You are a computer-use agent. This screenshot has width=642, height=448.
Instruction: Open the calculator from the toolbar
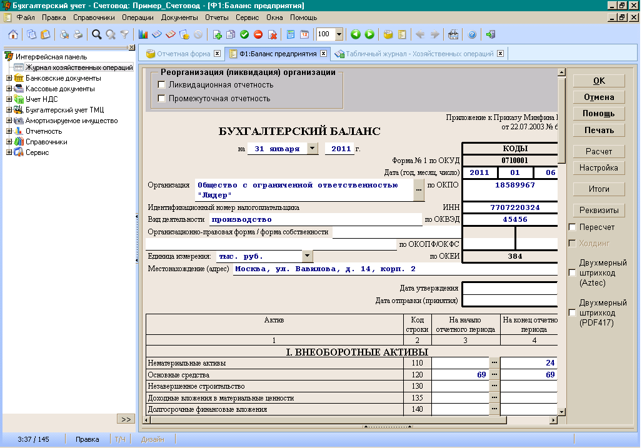(x=291, y=34)
